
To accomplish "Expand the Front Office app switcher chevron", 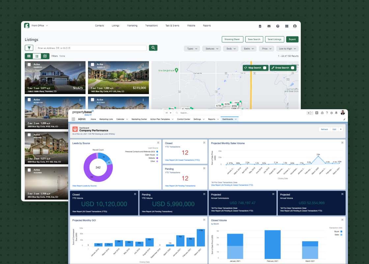I will [47, 26].
